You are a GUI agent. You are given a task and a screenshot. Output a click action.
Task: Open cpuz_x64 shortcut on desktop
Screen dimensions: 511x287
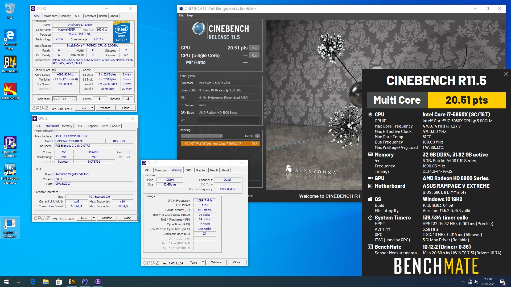click(x=10, y=147)
